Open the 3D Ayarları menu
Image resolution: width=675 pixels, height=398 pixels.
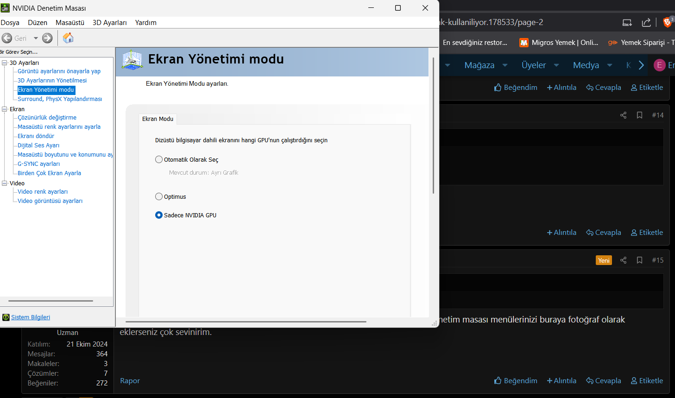[110, 23]
